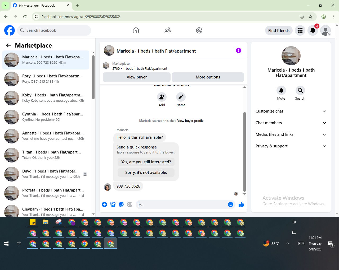Screen dimensions: 339x270
Task: Show hidden system tray icons chevron
Action: click(x=288, y=244)
